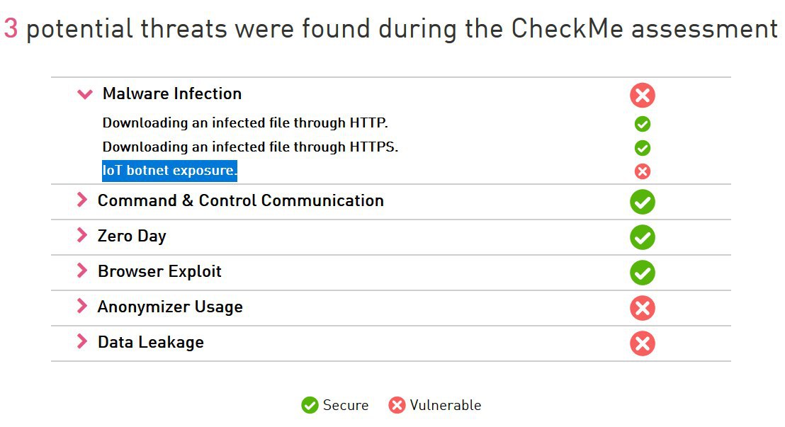Expand the Anonymizer Usage chevron
This screenshot has height=427, width=785.
point(81,306)
